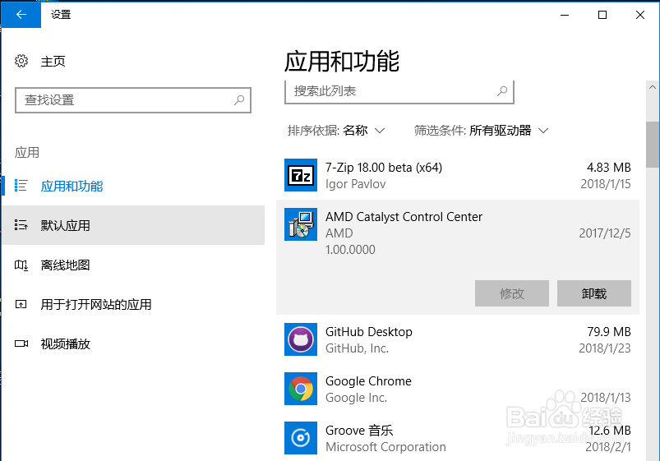Select the Groove 音乐 entry name
660x461 pixels.
(359, 431)
